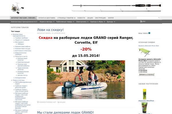Select Лебёдки subcategory
This screenshot has height=114, width=172.
pyautogui.click(x=21, y=44)
